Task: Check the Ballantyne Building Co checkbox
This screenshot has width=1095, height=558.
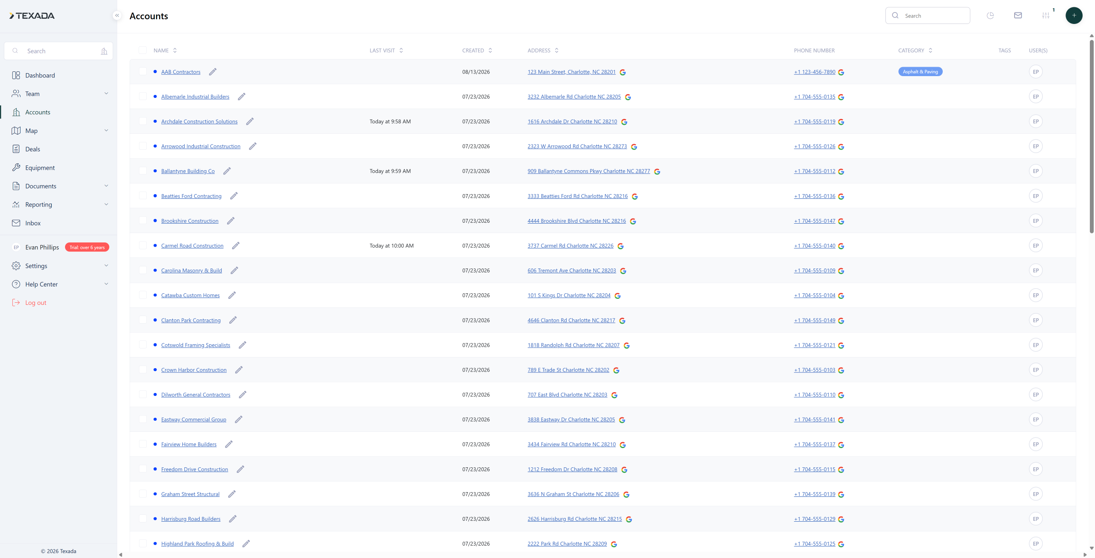Action: coord(142,171)
